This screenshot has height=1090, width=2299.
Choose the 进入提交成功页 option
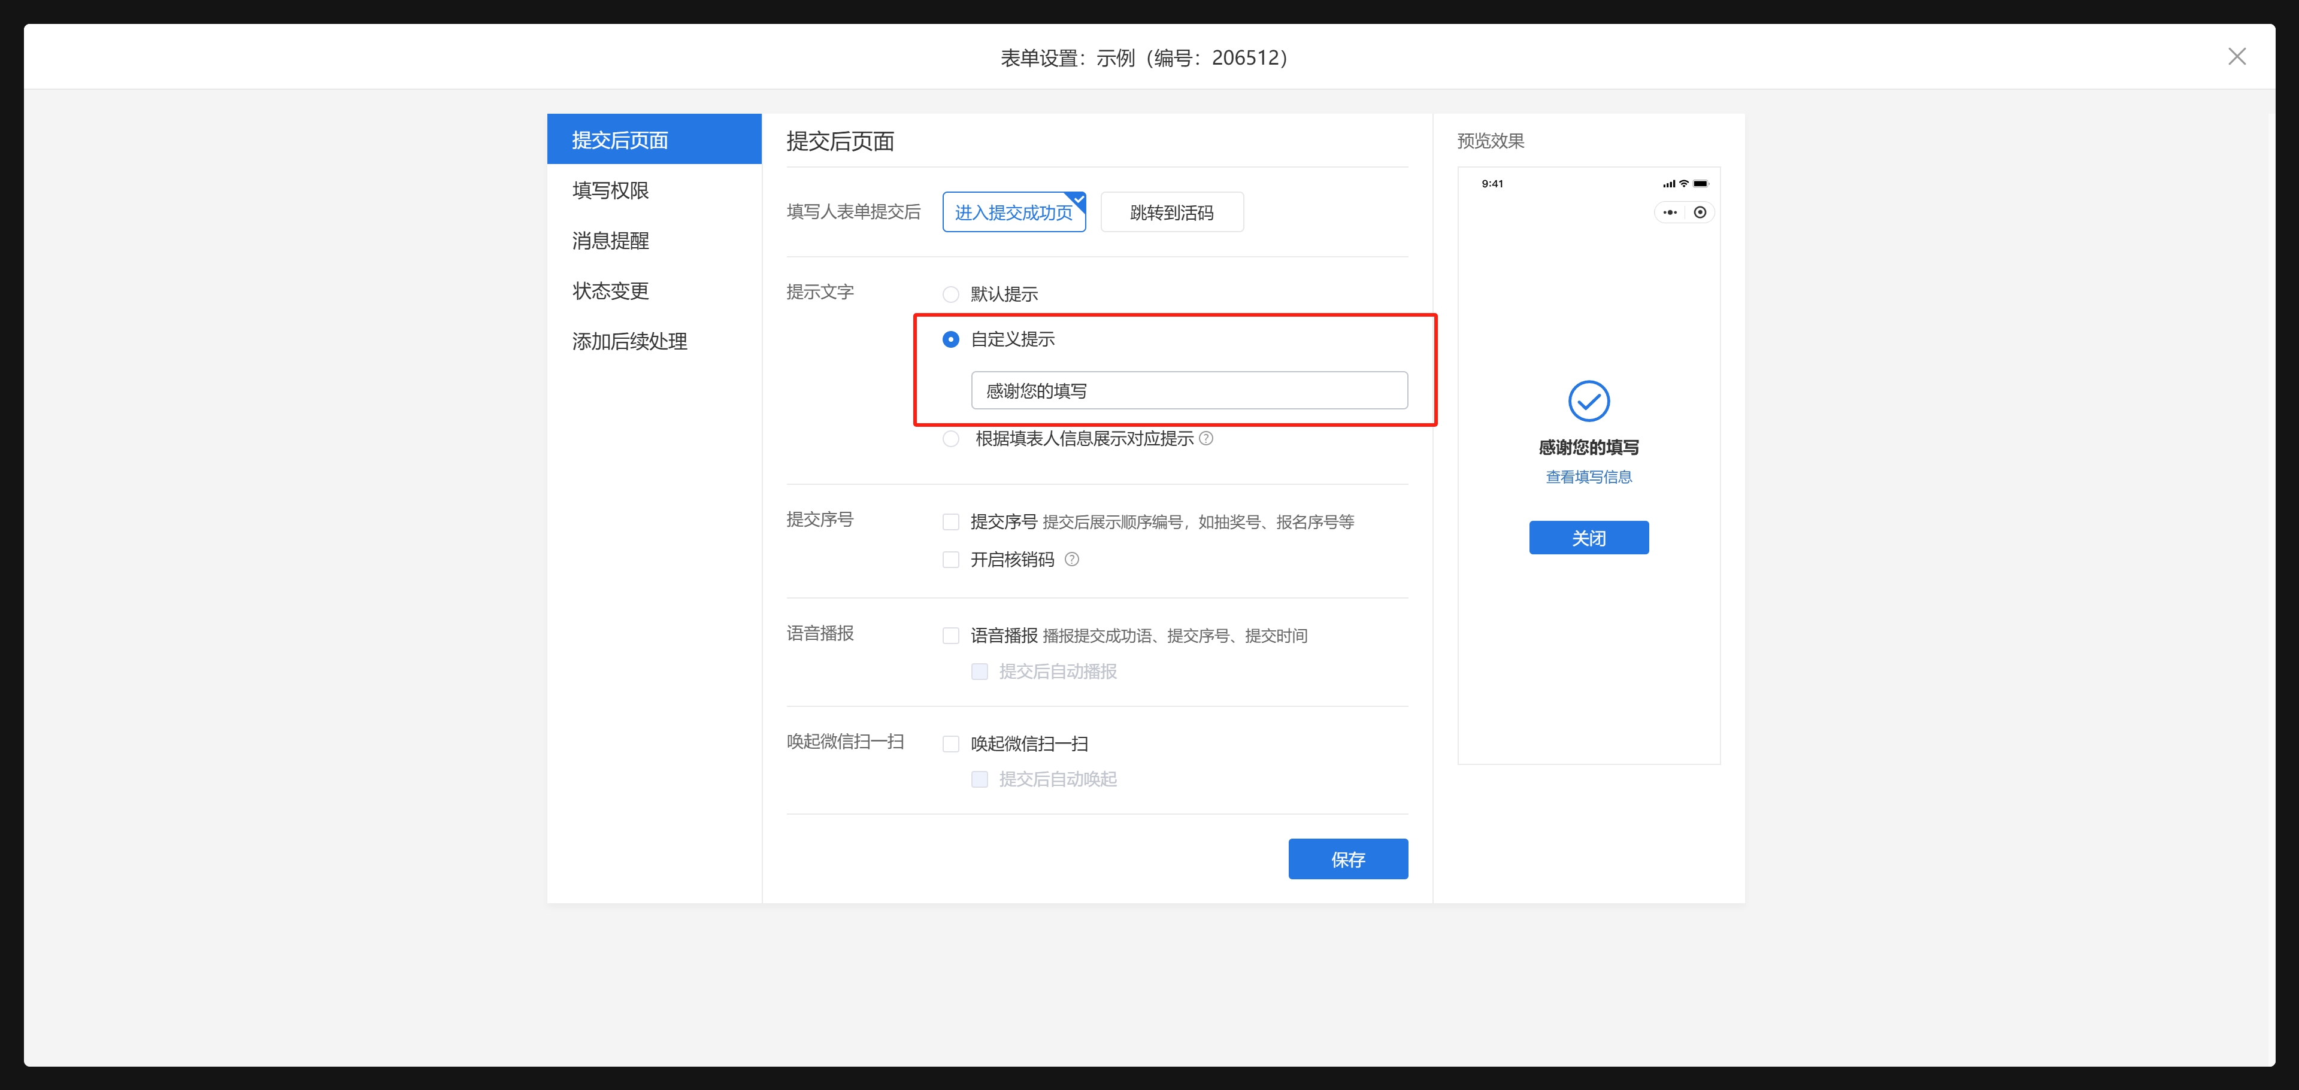pos(1014,212)
